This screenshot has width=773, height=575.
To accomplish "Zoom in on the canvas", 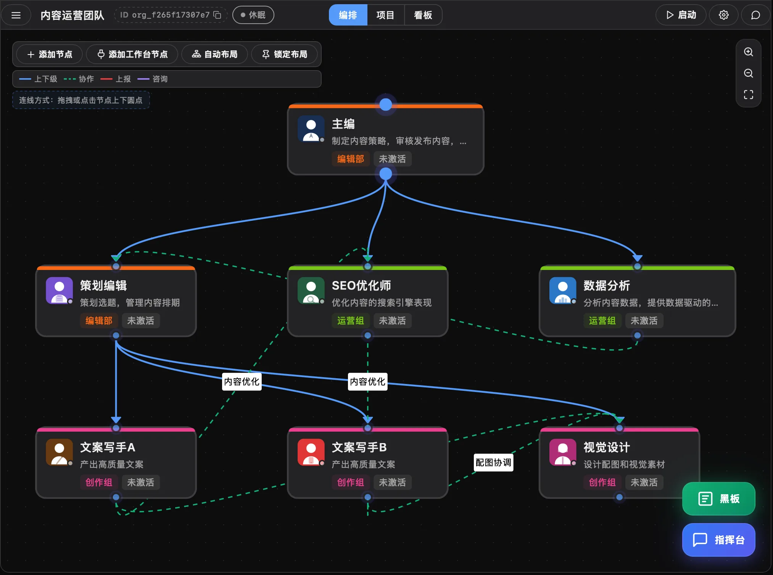I will pyautogui.click(x=748, y=52).
